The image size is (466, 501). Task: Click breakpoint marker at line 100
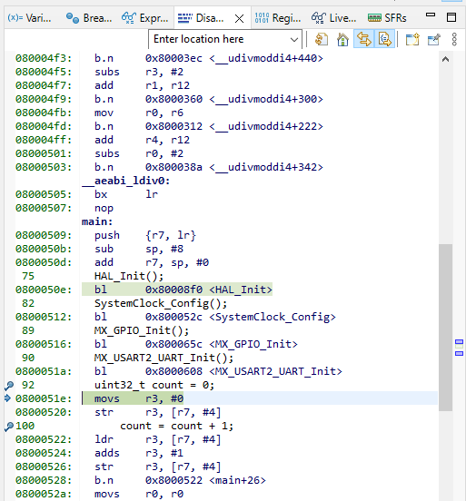(x=9, y=427)
